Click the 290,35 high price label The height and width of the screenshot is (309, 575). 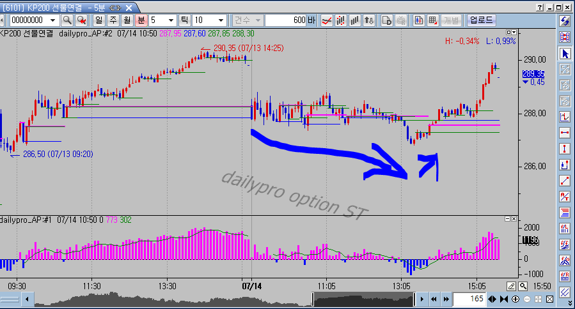click(249, 48)
